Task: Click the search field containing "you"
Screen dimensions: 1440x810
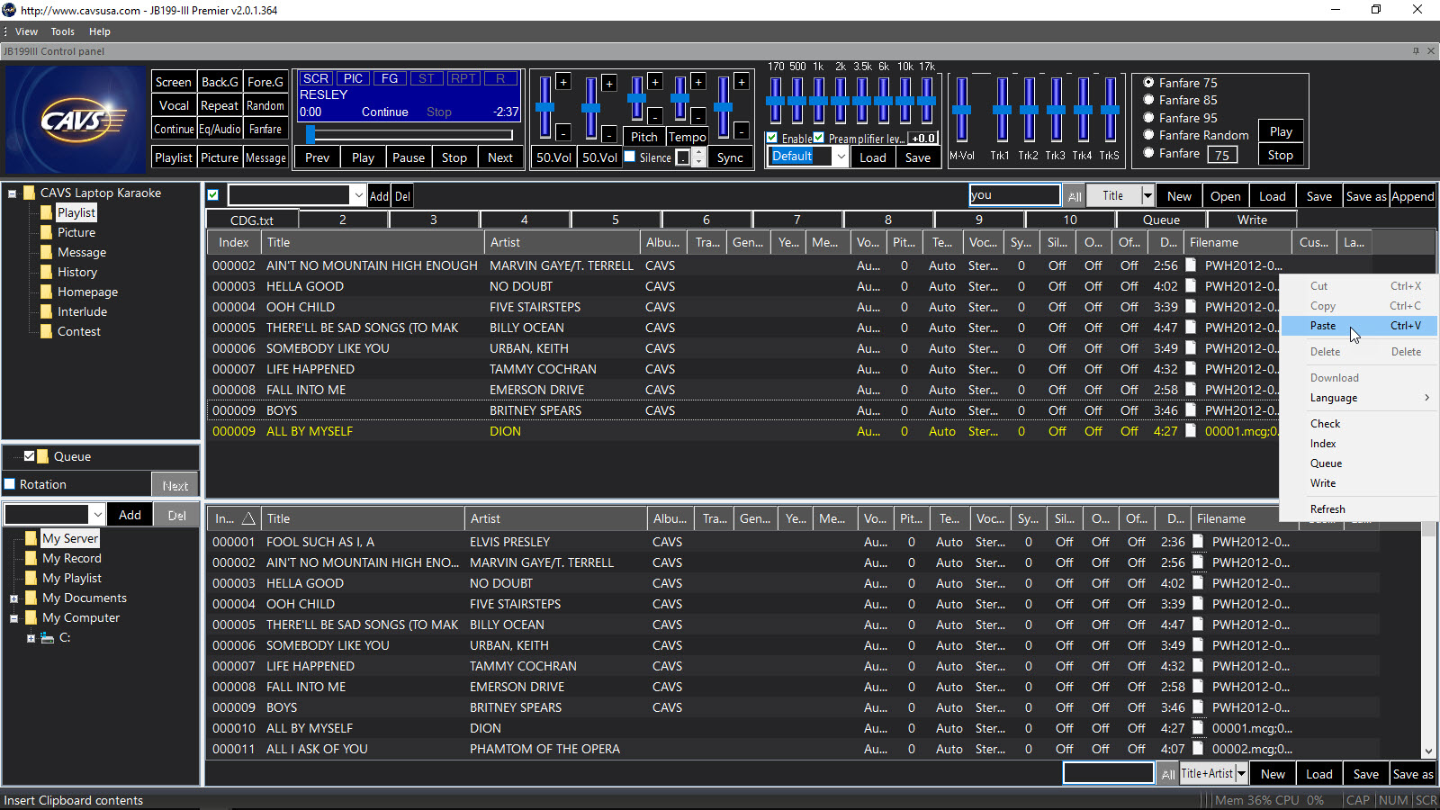Action: click(x=1014, y=195)
